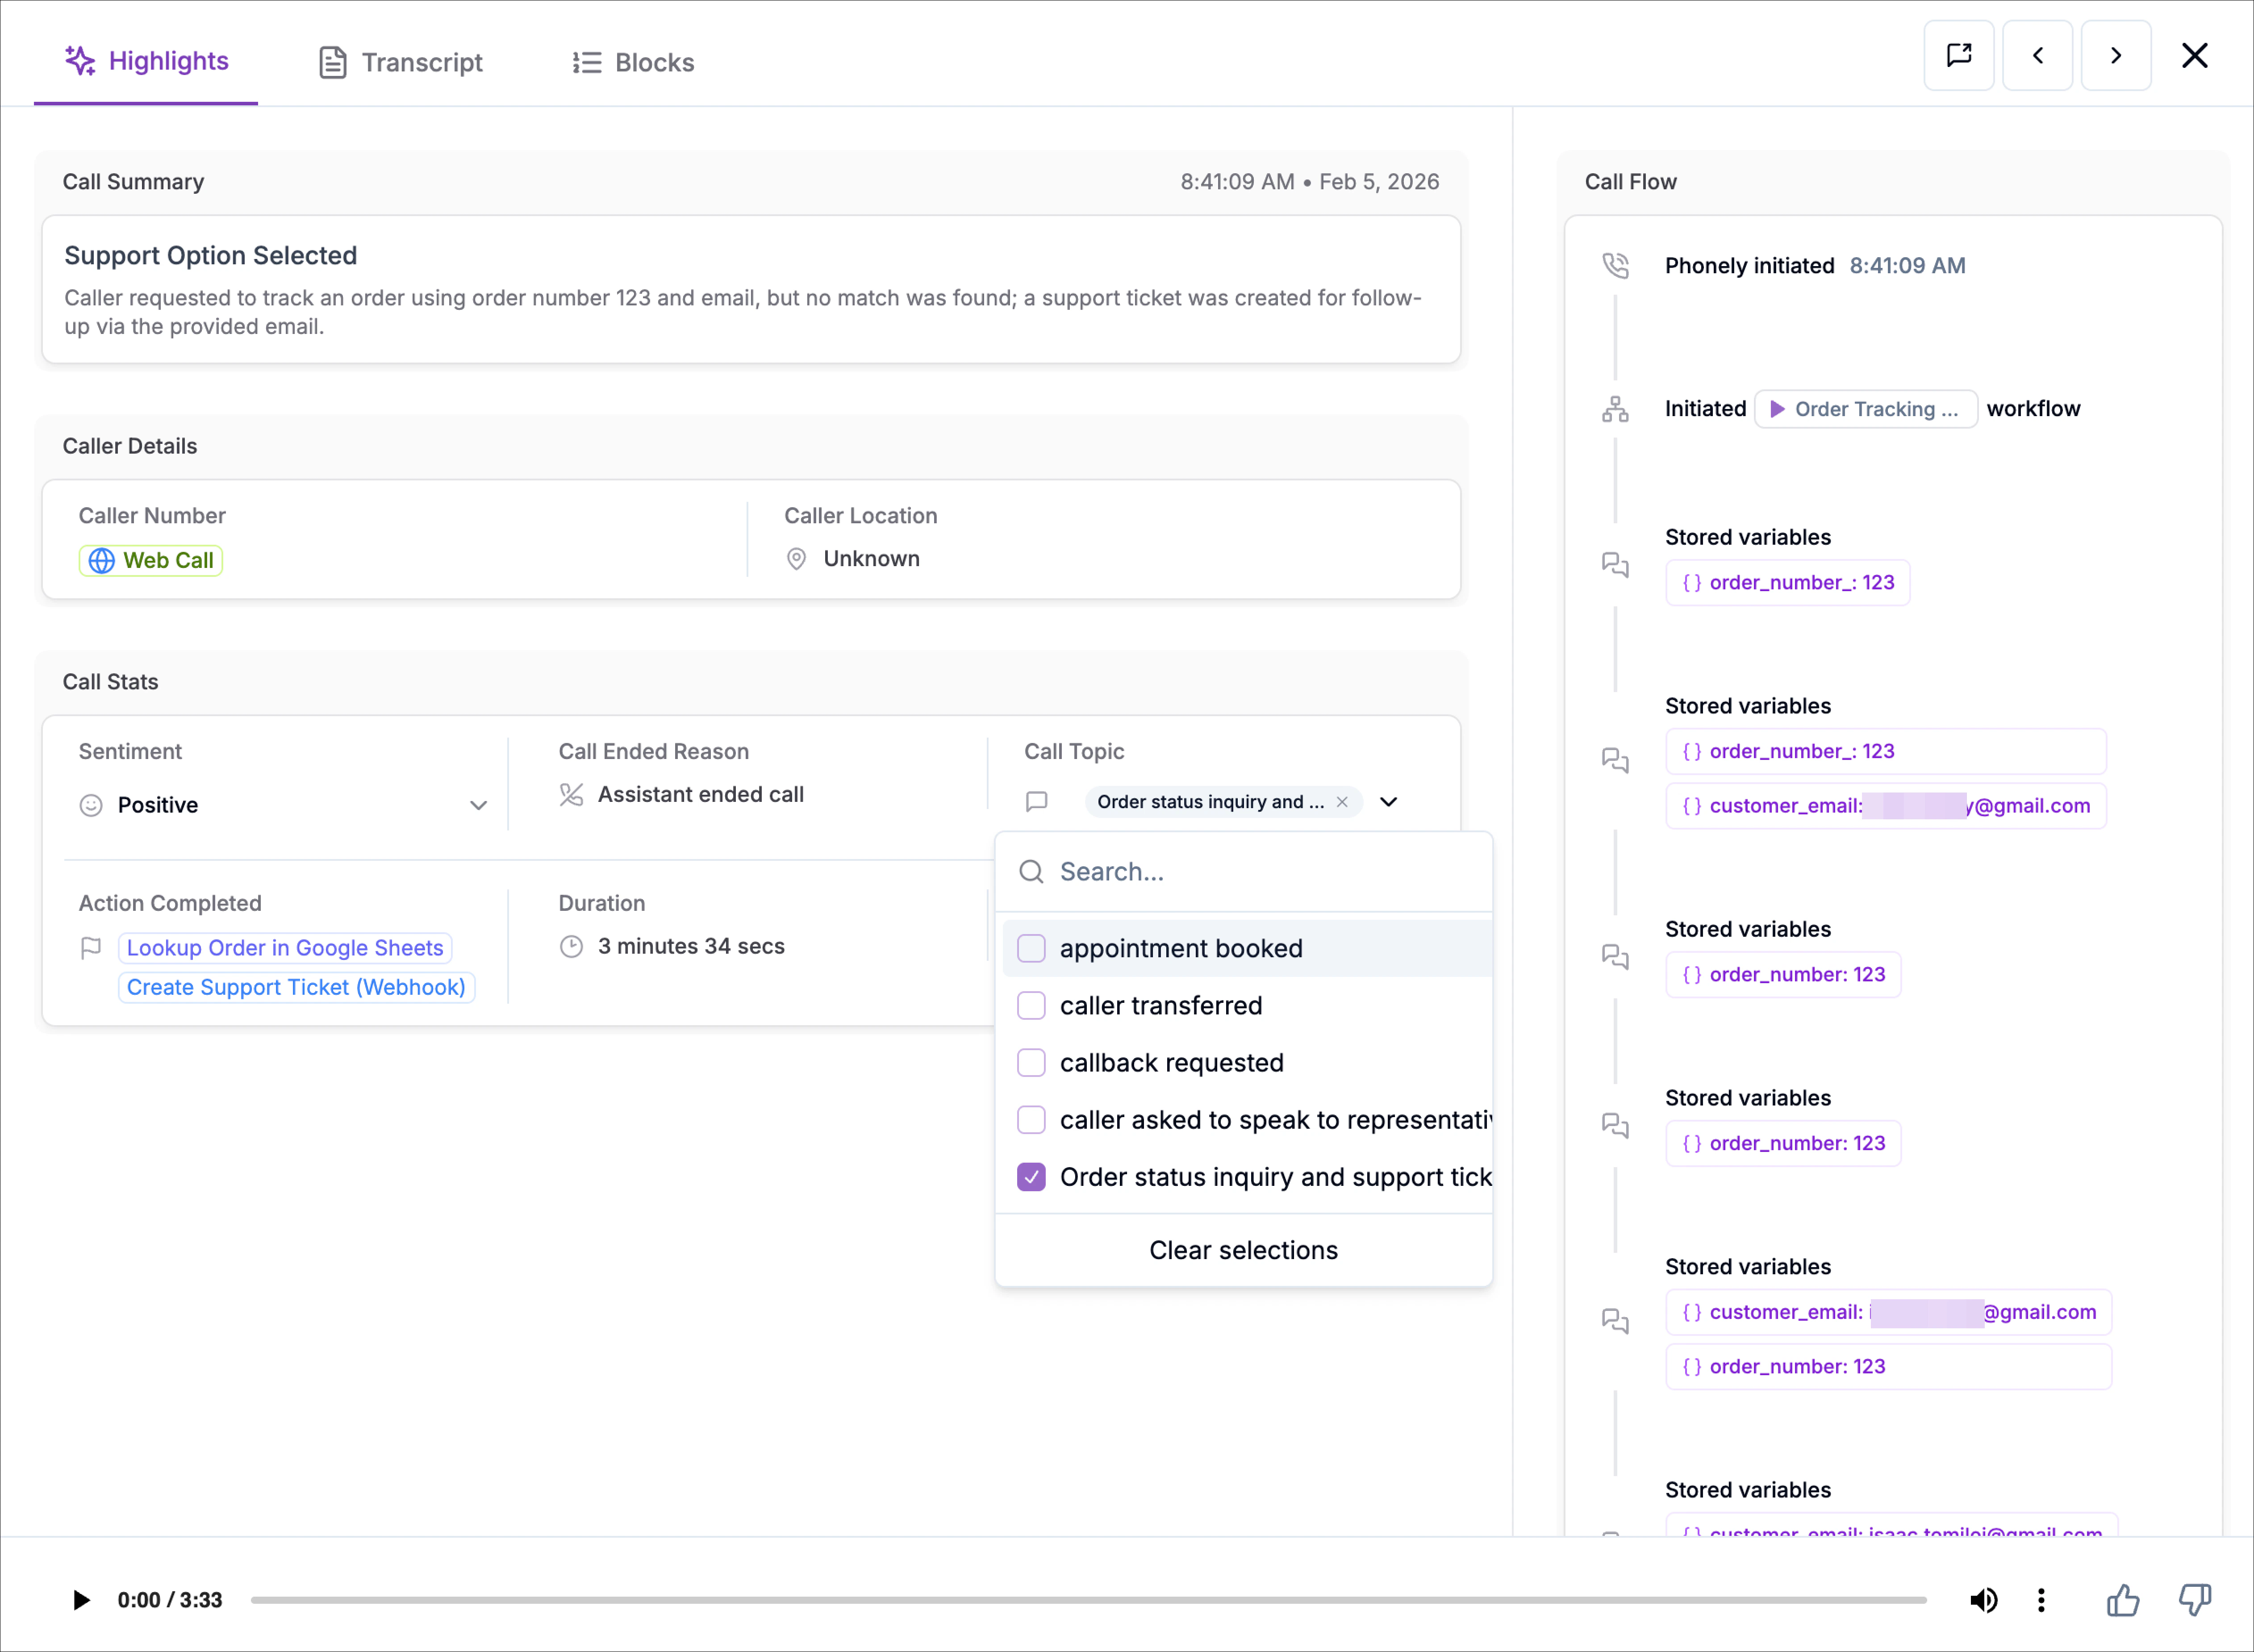Viewport: 2254px width, 1652px height.
Task: Uncheck Order status inquiry and support ticket
Action: point(1031,1177)
